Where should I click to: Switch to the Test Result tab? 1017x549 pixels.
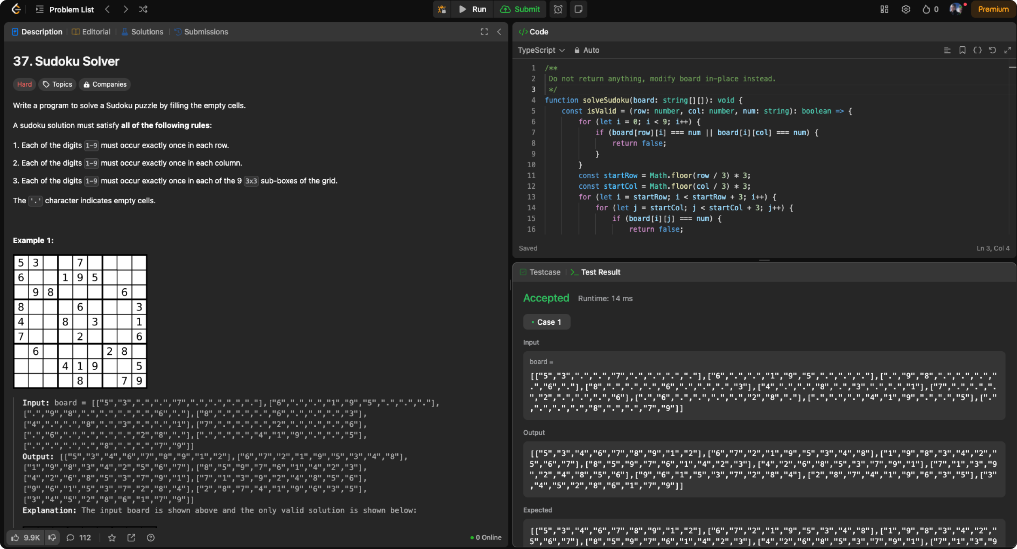coord(596,272)
